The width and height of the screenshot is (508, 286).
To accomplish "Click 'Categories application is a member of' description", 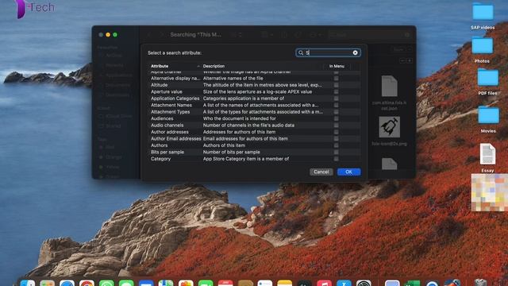I will [244, 99].
